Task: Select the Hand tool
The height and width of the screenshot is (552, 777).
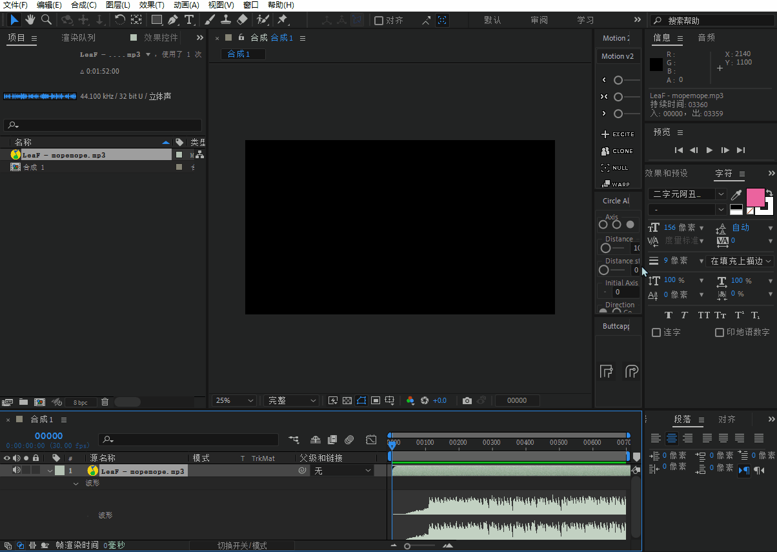Action: (30, 20)
